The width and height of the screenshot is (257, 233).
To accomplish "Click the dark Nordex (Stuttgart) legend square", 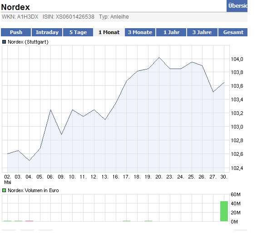I will coord(4,42).
